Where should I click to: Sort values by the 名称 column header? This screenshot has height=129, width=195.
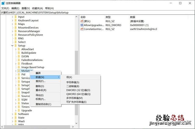point(92,17)
